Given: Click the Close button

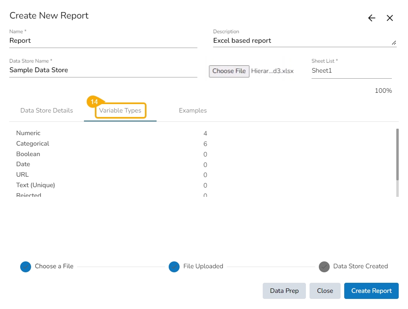Looking at the screenshot, I should 325,291.
